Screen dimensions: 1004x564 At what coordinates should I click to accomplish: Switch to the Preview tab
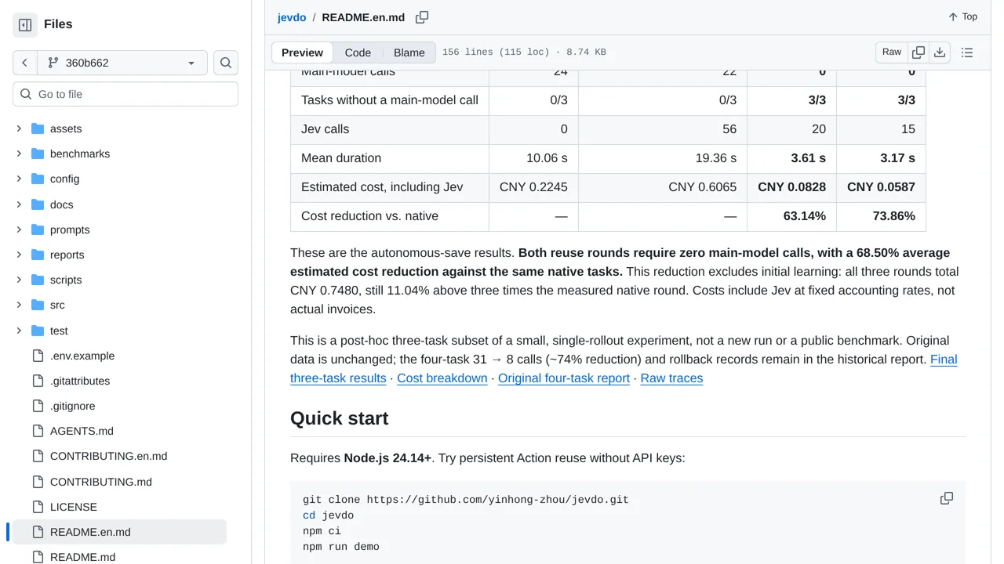point(302,52)
